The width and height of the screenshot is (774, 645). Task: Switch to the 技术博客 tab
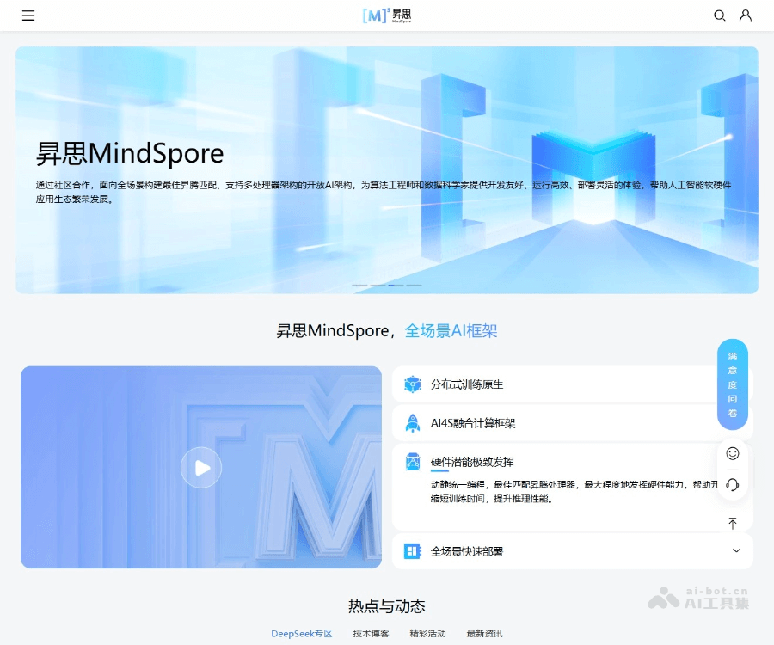370,633
